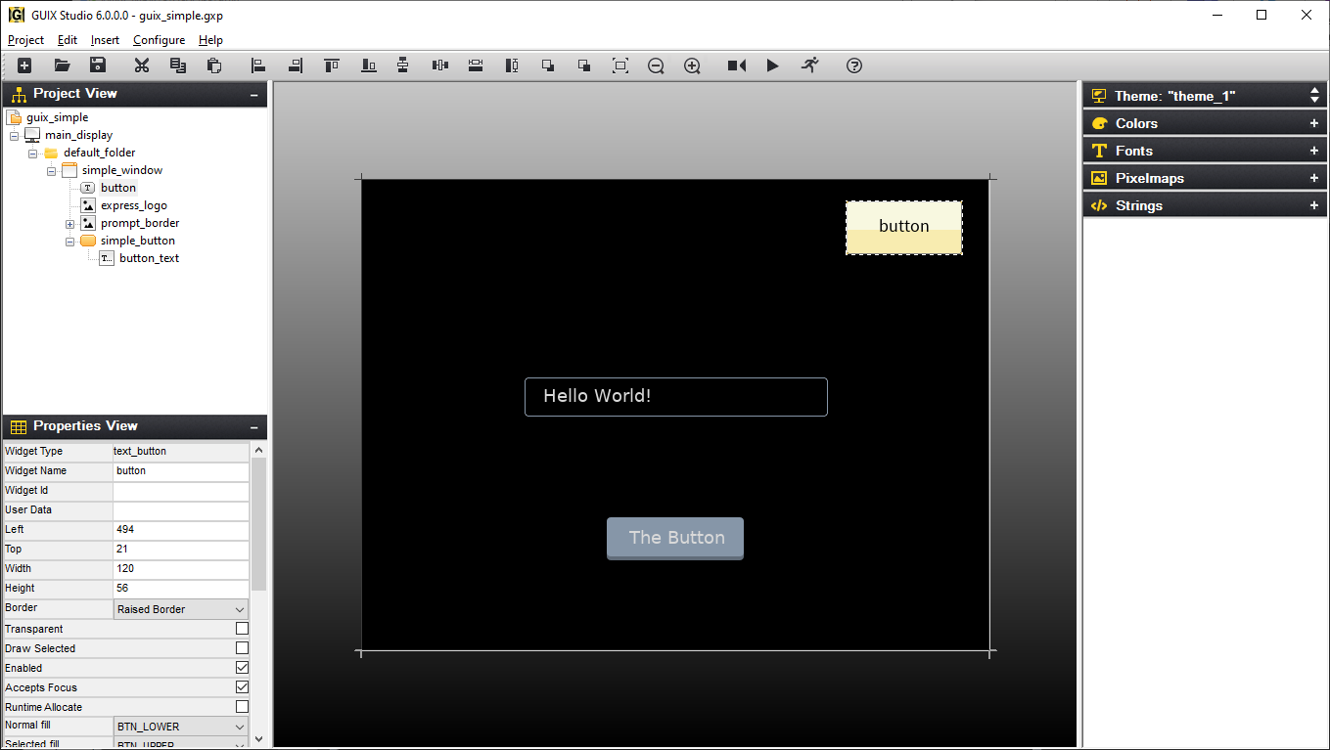Disable the Enabled checkbox
Viewport: 1330px width, 750px height.
tap(242, 667)
